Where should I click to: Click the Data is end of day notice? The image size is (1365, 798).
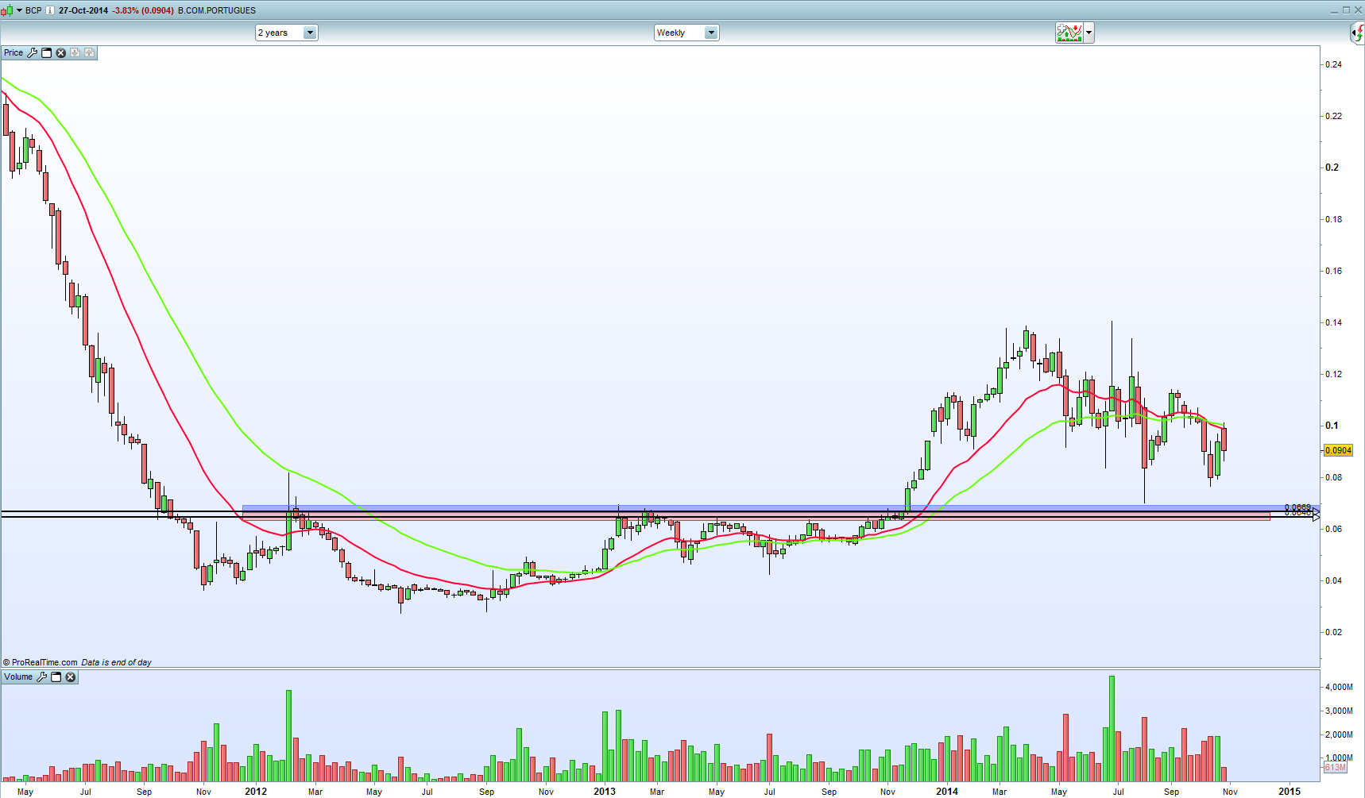[116, 662]
